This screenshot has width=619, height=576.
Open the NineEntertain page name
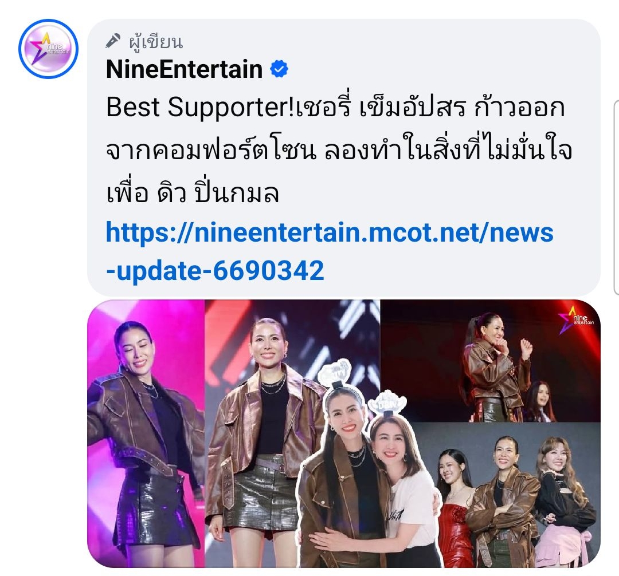[185, 69]
